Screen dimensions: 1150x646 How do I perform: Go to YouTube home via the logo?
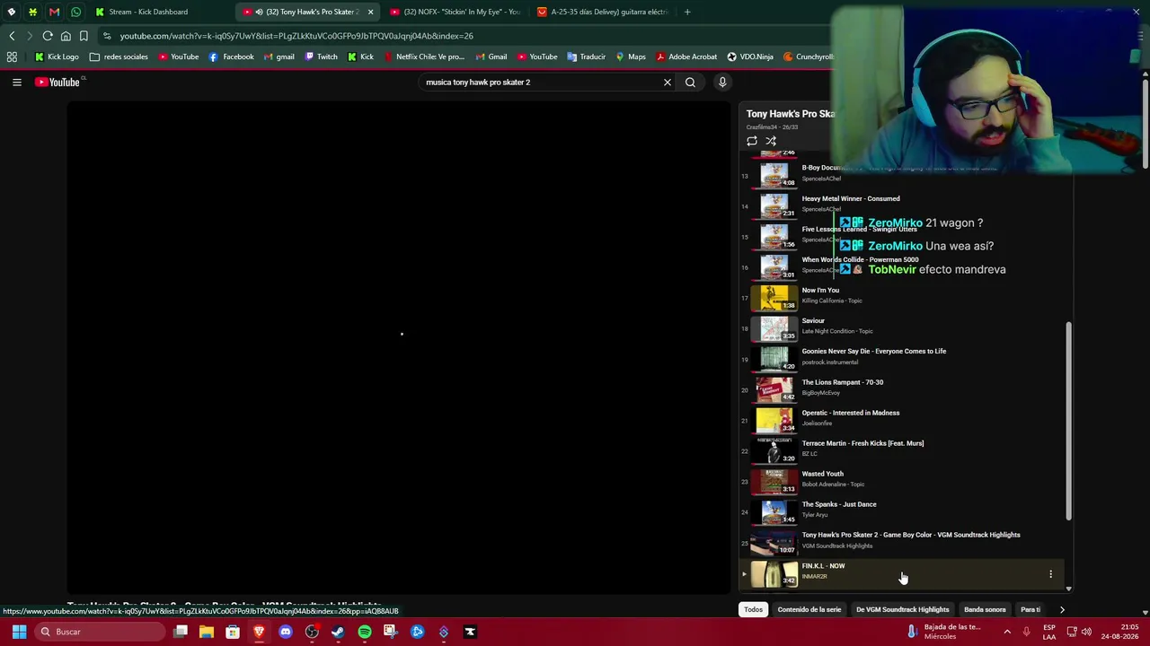[58, 83]
